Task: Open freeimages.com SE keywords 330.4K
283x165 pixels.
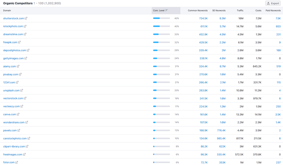Action: coord(221,154)
